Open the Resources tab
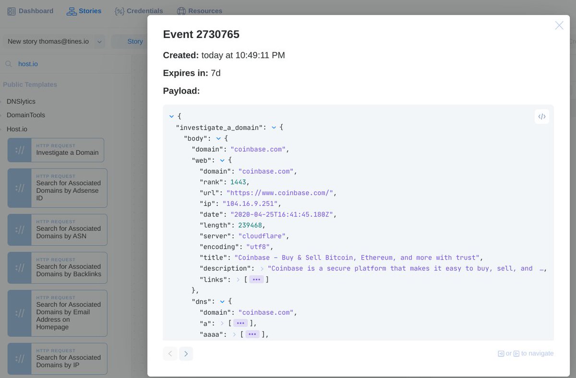This screenshot has height=378, width=576. pos(200,11)
